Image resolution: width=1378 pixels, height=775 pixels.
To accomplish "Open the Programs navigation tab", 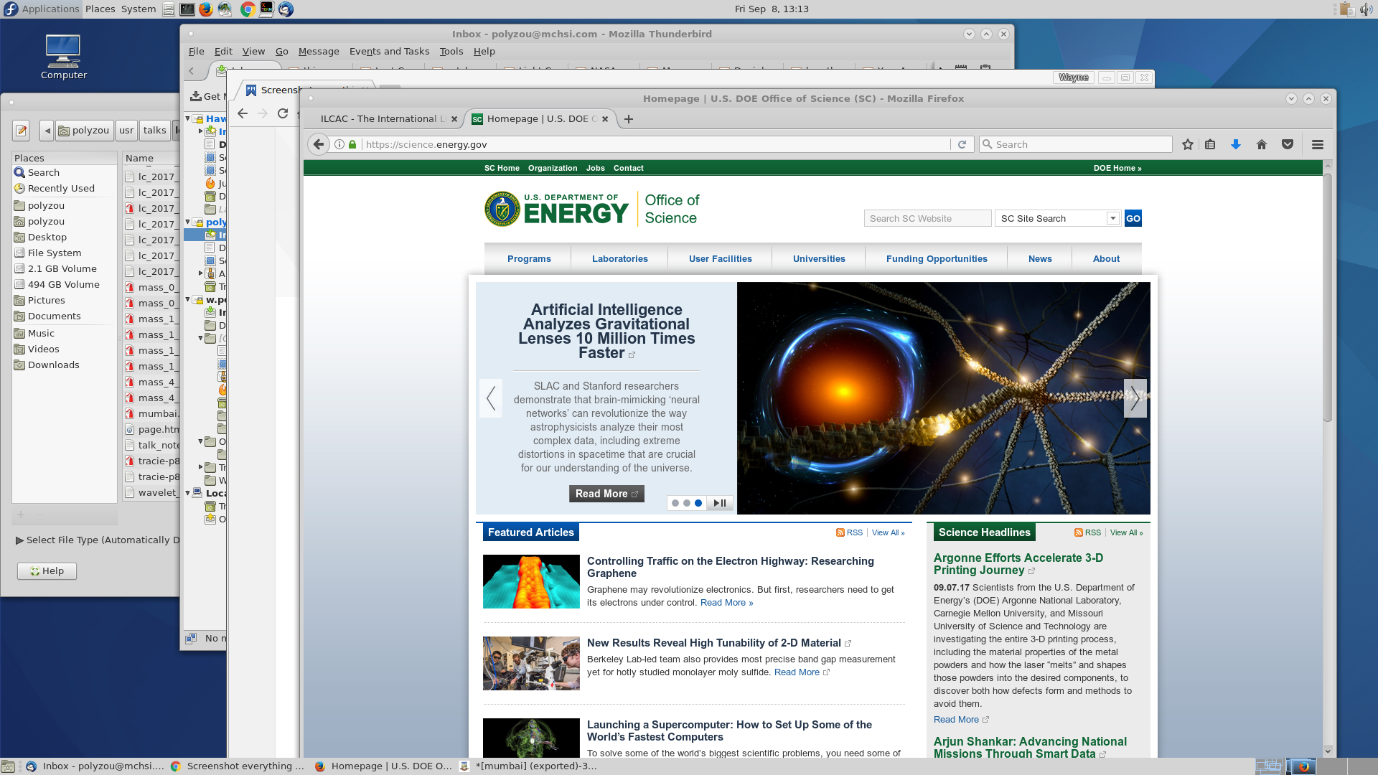I will click(x=529, y=259).
